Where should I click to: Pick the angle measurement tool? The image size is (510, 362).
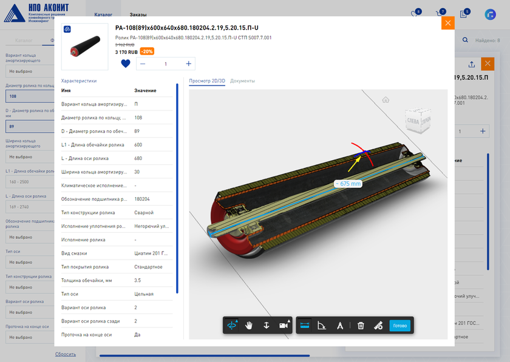322,326
